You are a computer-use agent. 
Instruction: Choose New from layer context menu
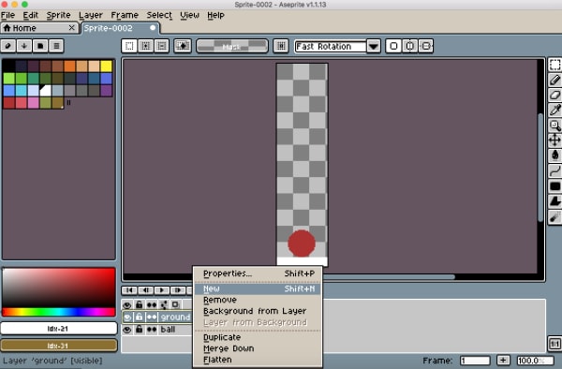[258, 288]
